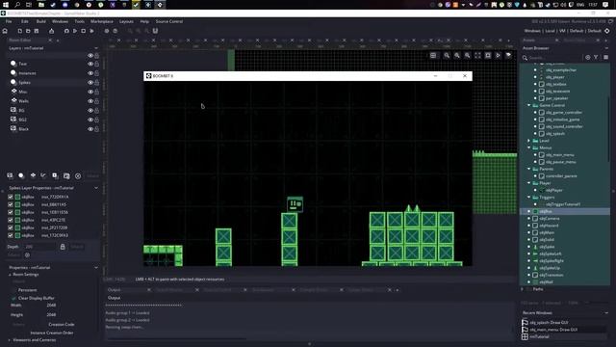Open Asset Browser hamburger menu
This screenshot has height=347, width=616.
tap(605, 58)
